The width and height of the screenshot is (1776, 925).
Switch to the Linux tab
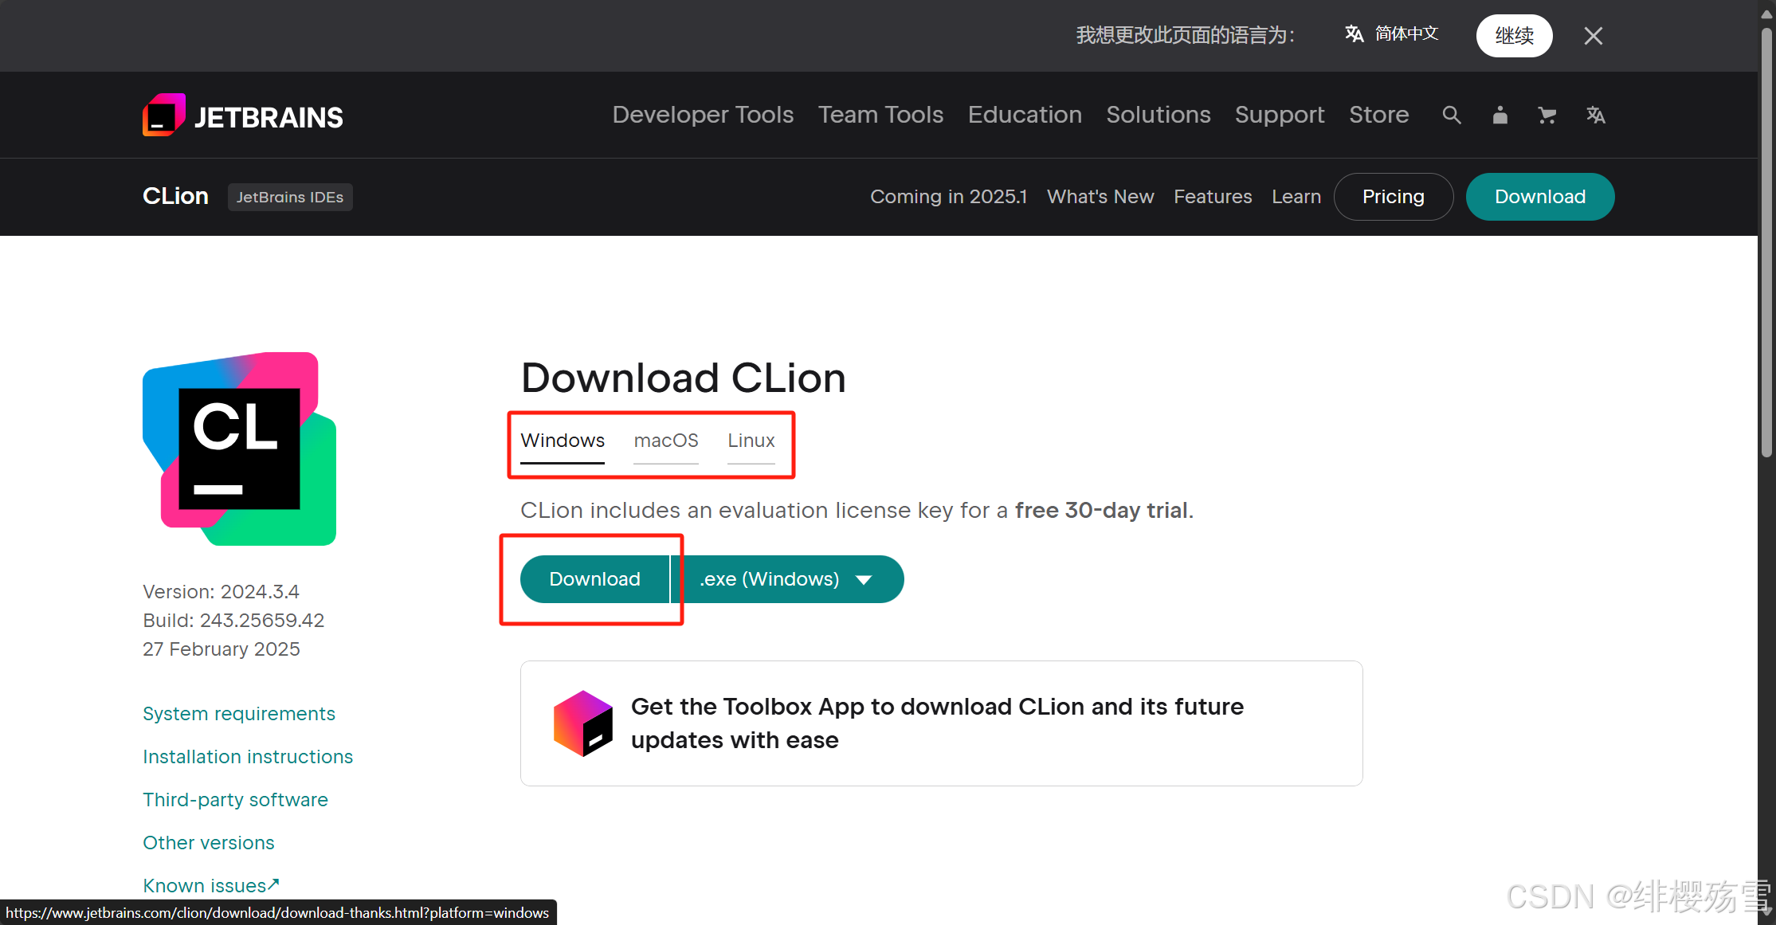751,441
